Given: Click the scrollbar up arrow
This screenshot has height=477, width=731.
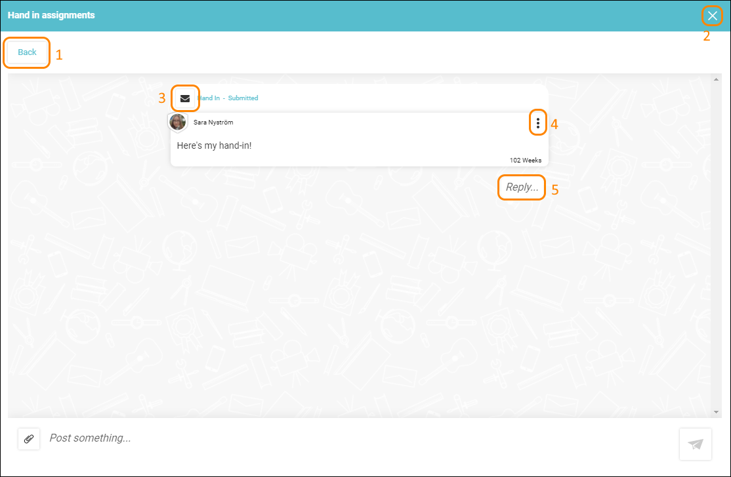Looking at the screenshot, I should (x=716, y=79).
